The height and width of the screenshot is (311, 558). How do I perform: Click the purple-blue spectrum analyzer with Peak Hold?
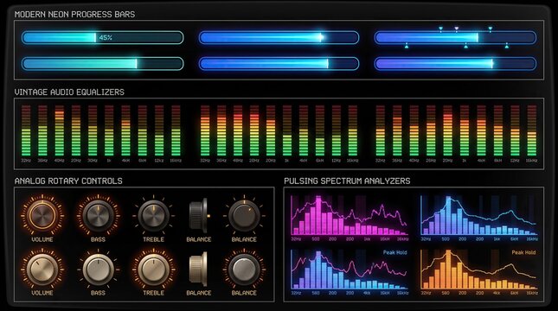(350, 269)
